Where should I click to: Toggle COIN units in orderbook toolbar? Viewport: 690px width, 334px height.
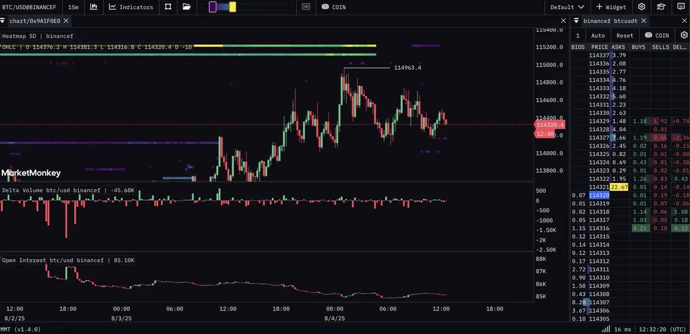pyautogui.click(x=658, y=35)
